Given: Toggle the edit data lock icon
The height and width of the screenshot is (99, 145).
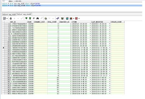Looking at the screenshot, I should click(x=11, y=18).
